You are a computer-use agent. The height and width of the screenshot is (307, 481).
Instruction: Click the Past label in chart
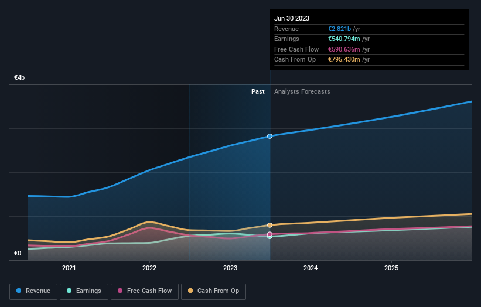[x=258, y=91]
